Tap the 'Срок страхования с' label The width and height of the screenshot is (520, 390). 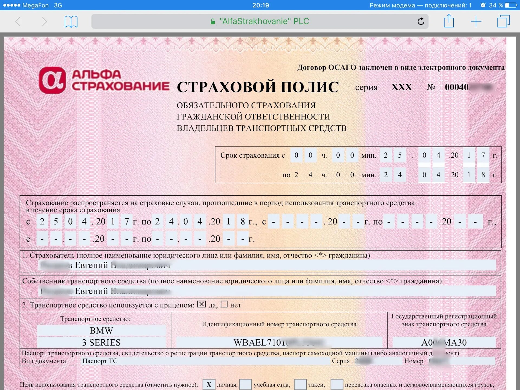[x=252, y=155]
